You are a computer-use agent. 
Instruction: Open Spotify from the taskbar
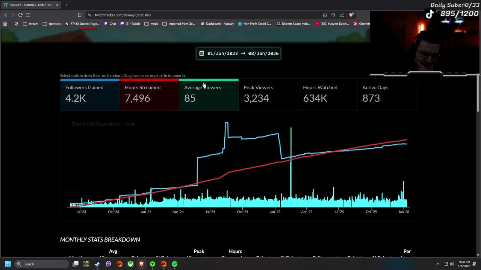pyautogui.click(x=175, y=264)
